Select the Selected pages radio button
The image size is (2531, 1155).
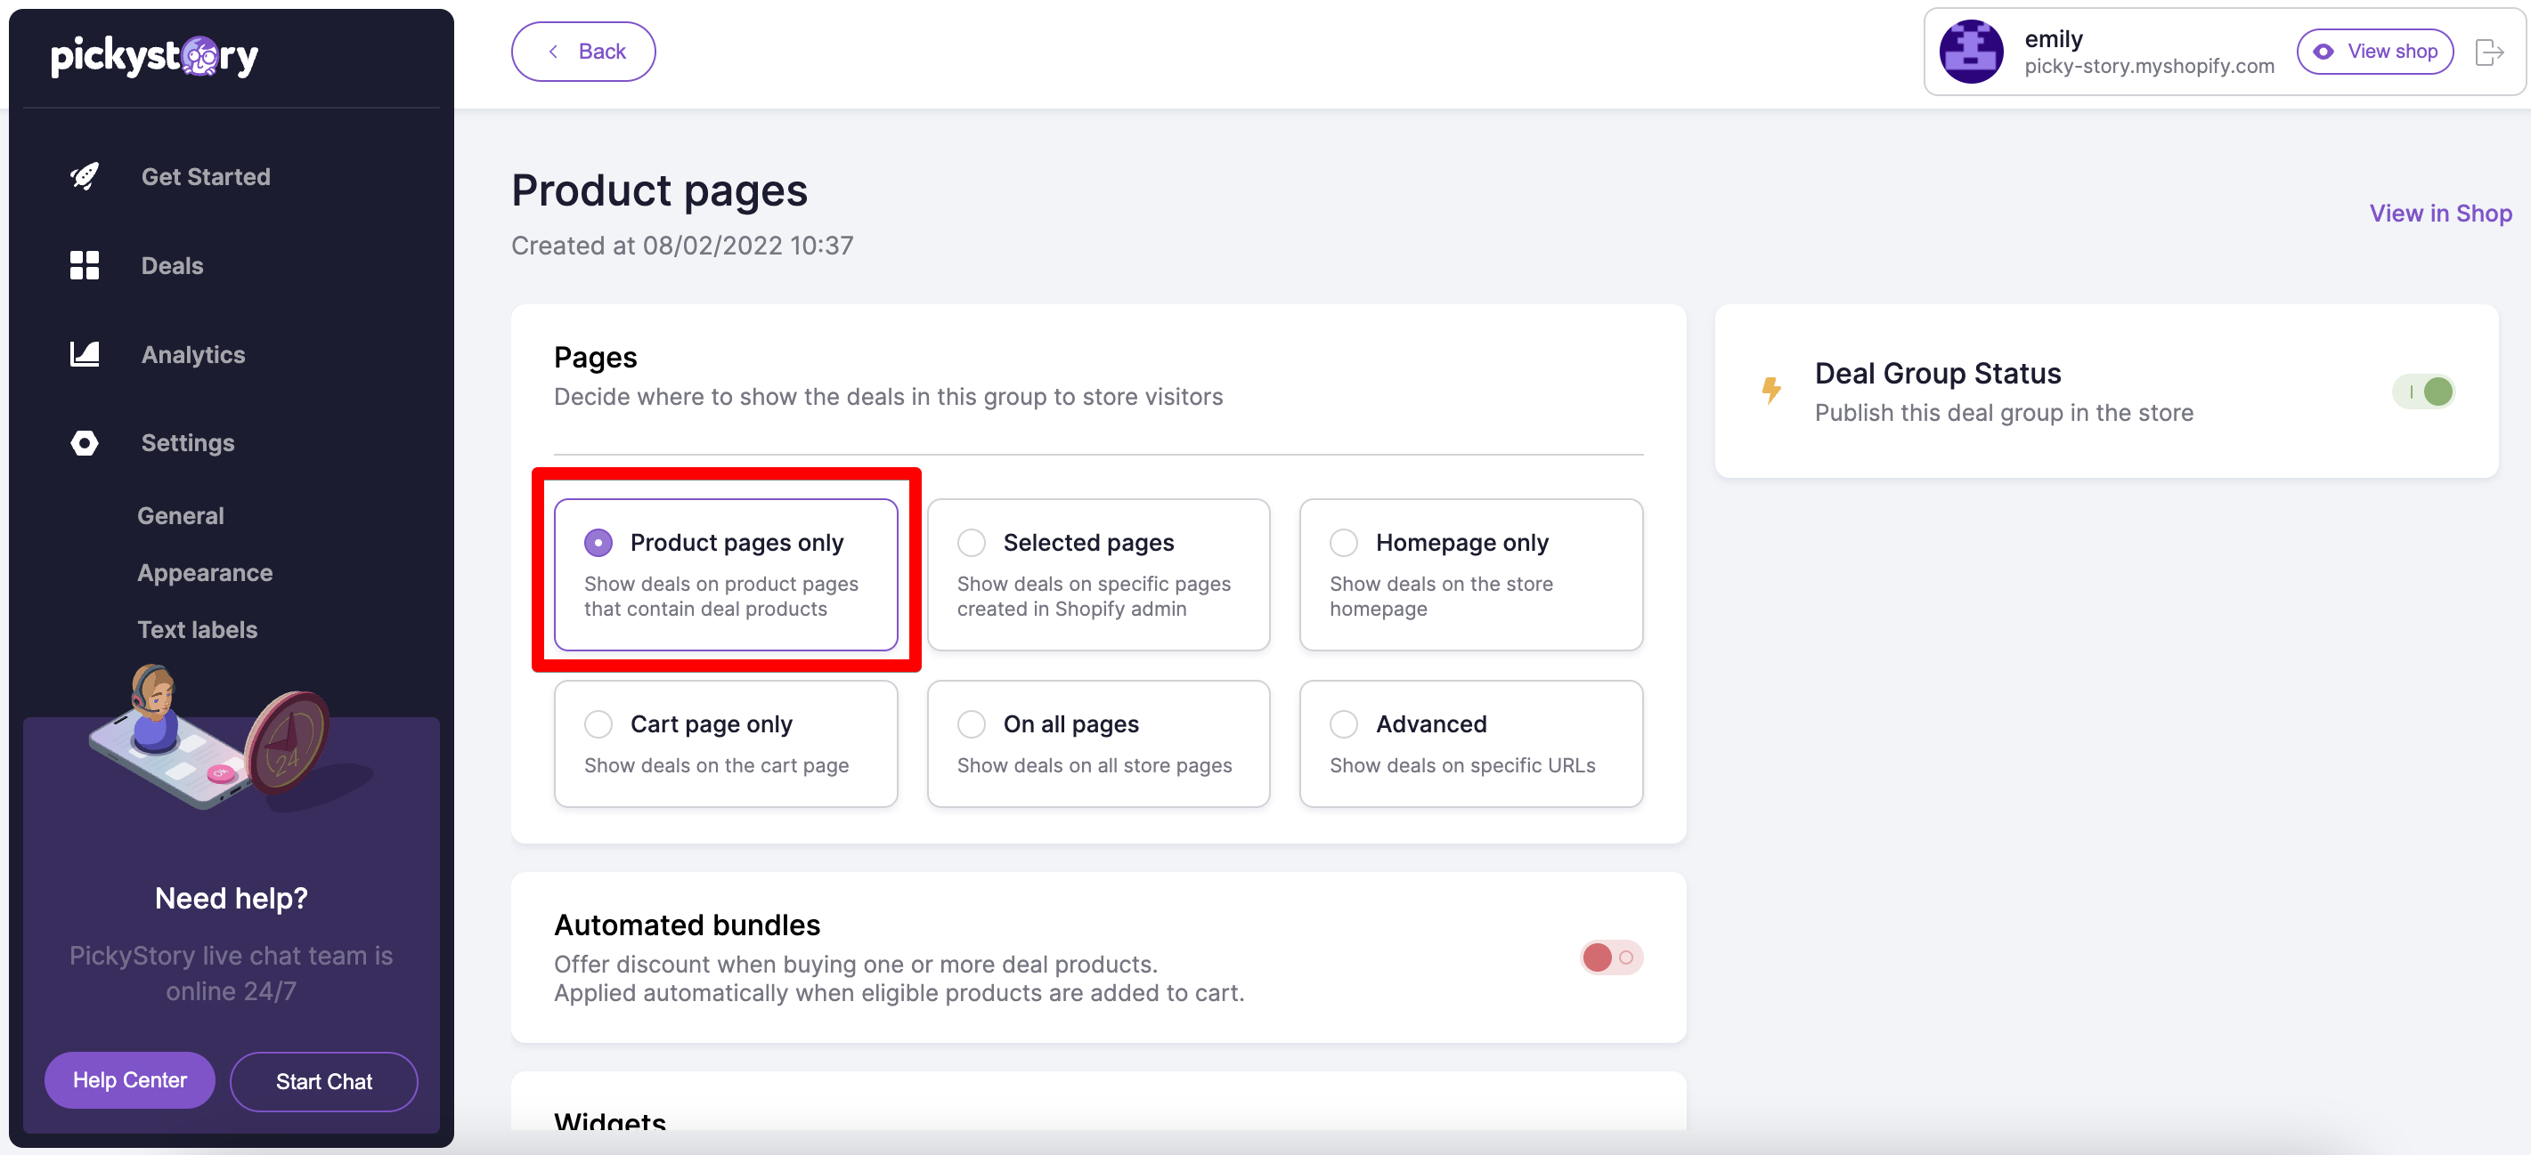(x=971, y=543)
